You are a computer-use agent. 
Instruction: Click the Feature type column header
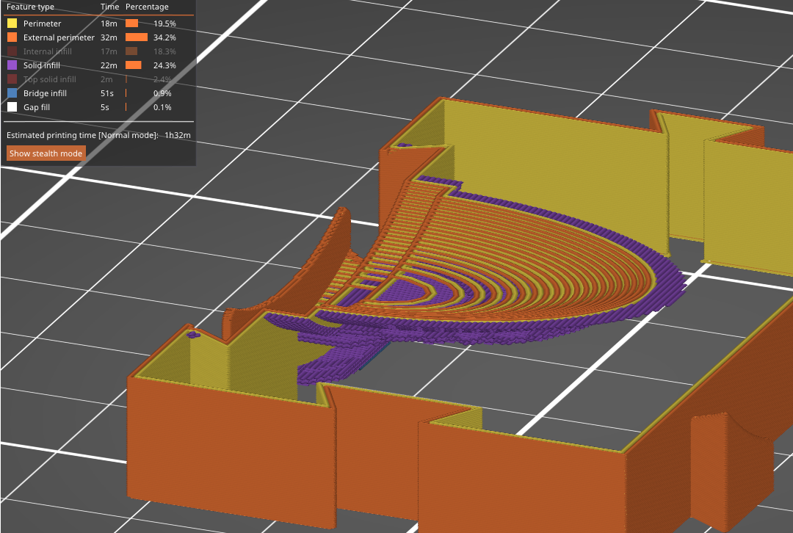coord(30,7)
